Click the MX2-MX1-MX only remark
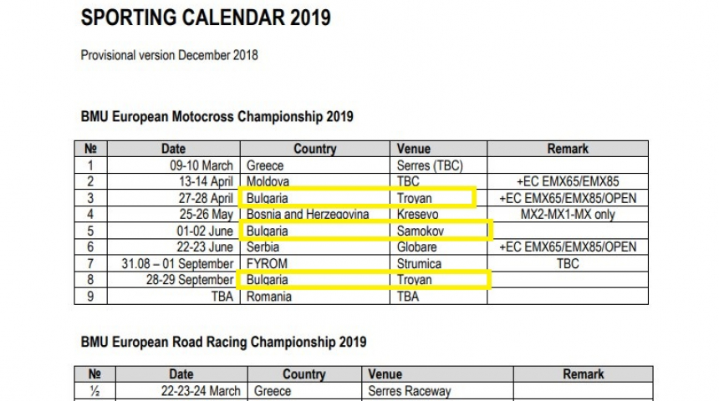This screenshot has width=719, height=401. [x=567, y=214]
